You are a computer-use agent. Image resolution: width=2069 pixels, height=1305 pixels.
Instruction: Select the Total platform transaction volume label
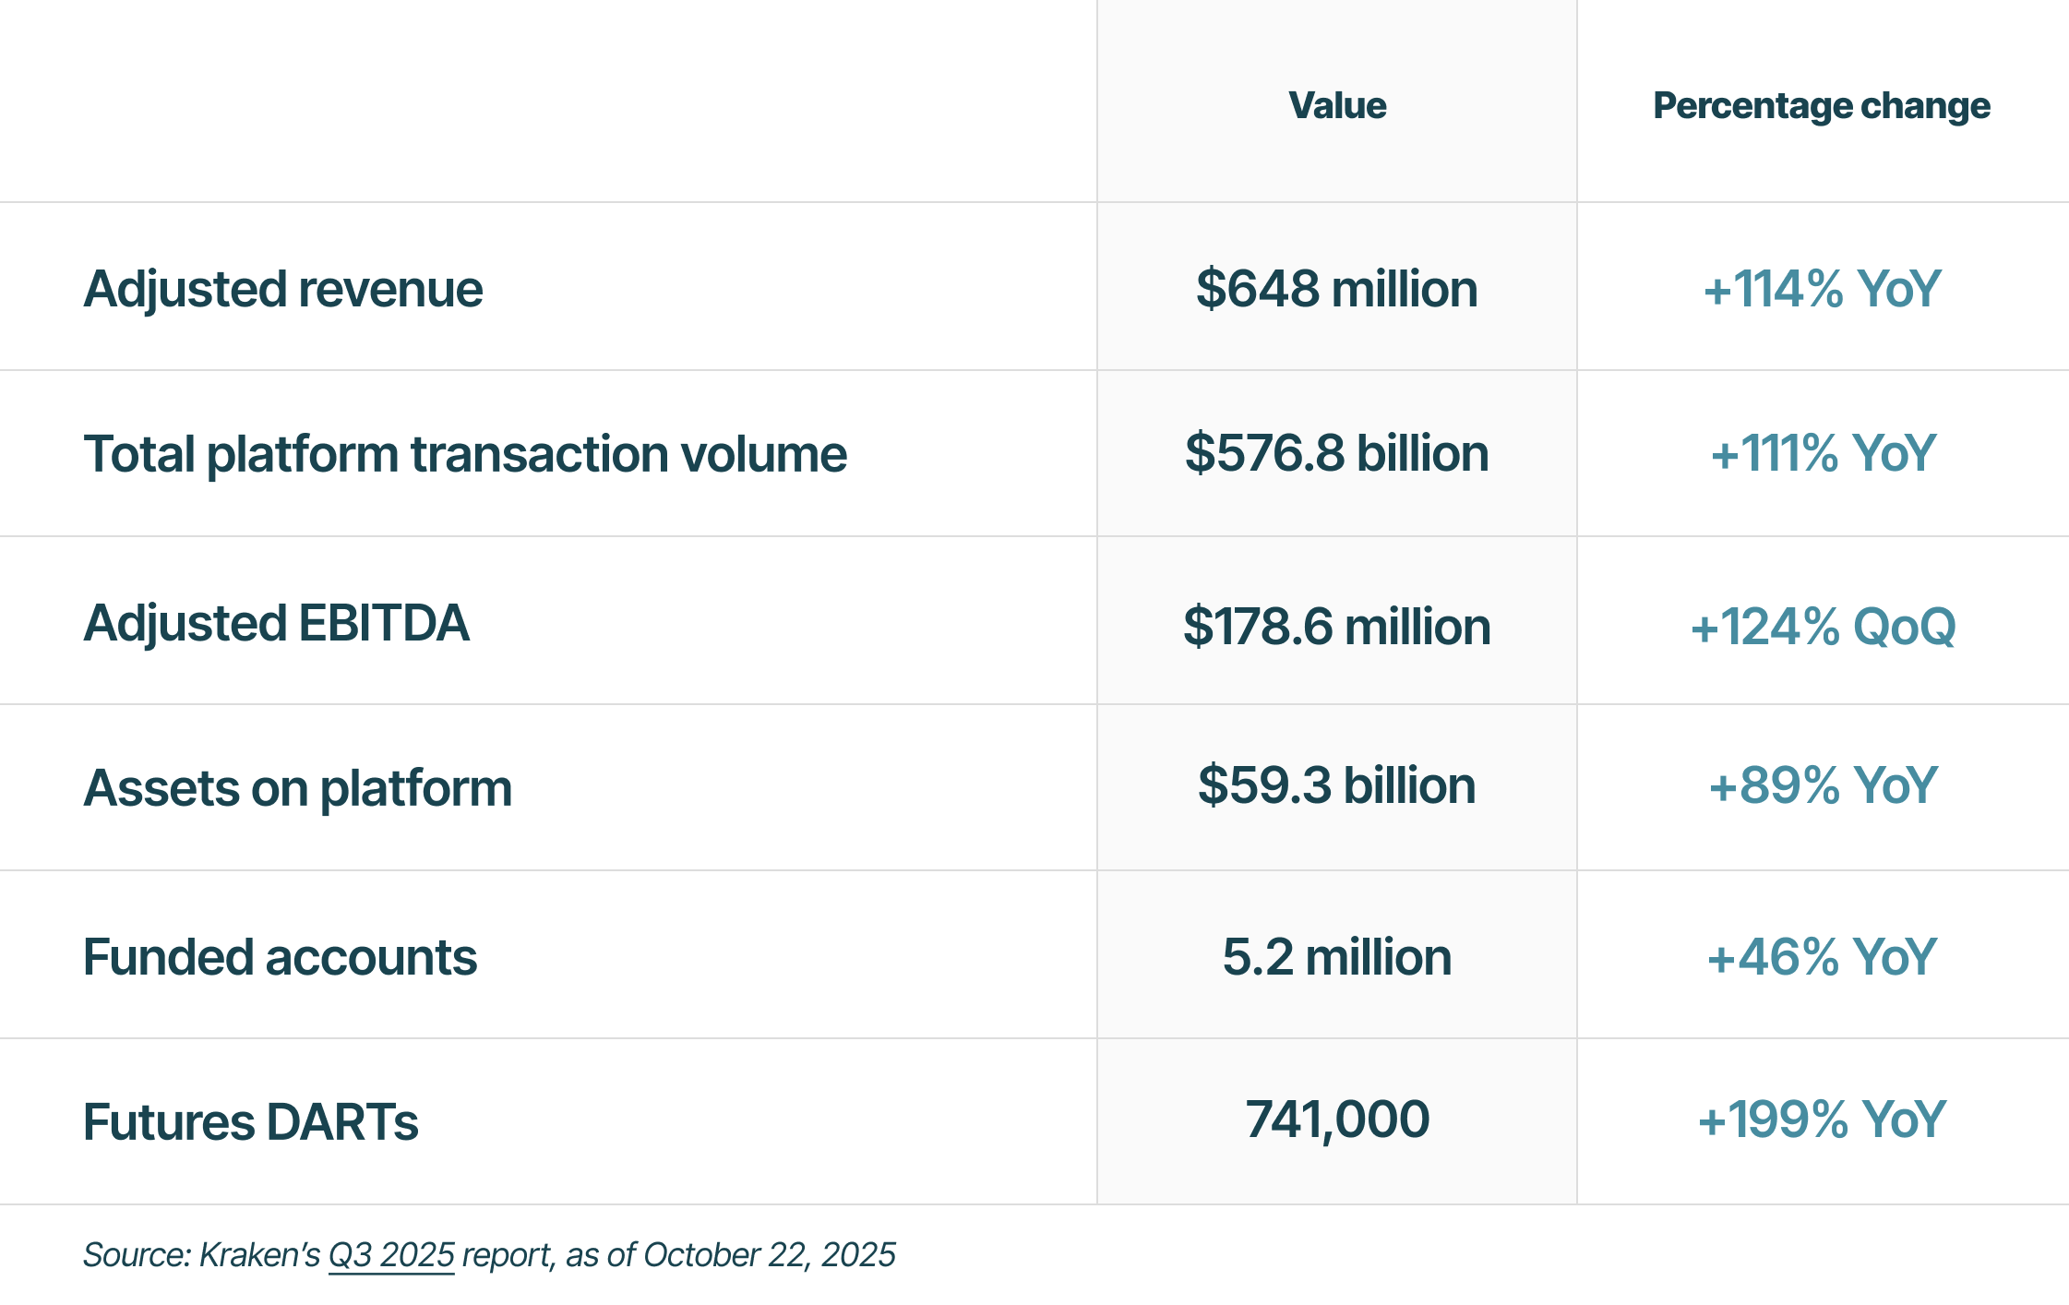pos(465,454)
